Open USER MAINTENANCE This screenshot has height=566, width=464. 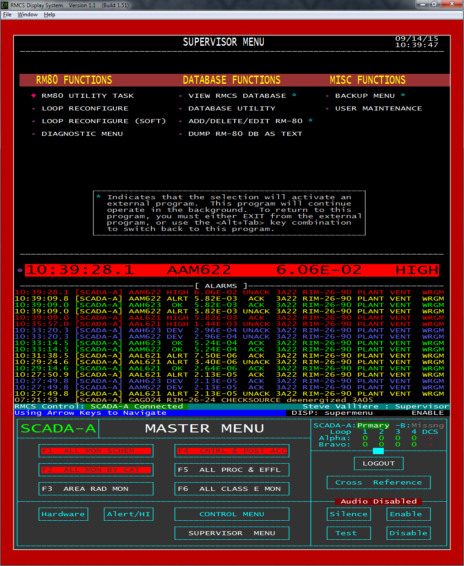pos(378,108)
